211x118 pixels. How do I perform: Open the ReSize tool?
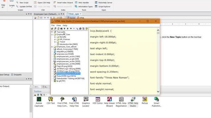145,101
